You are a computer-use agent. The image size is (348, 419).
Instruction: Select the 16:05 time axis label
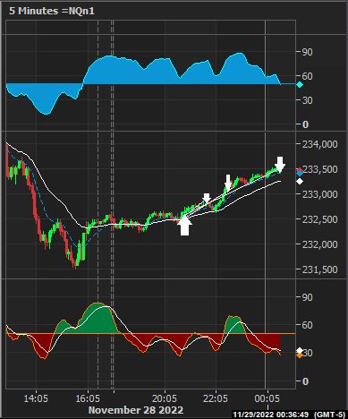(88, 398)
